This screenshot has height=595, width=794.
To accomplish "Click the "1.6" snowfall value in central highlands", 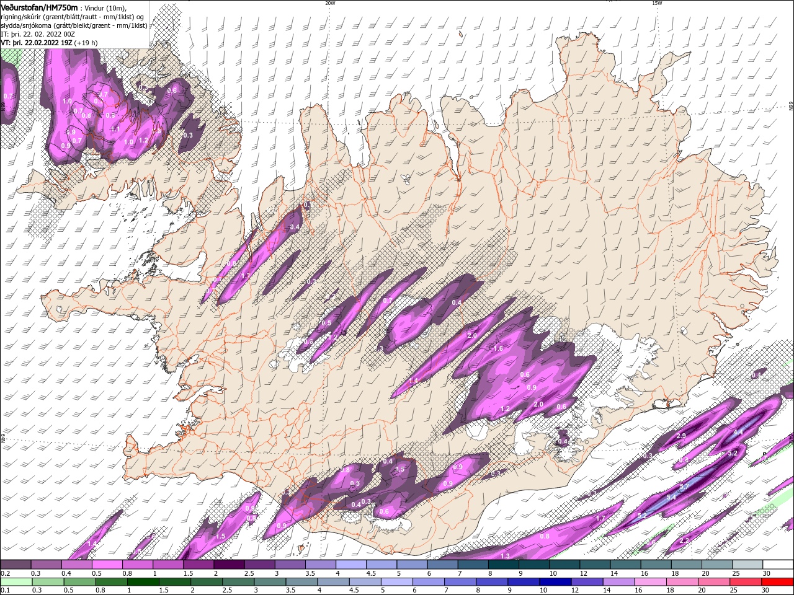I will tap(497, 349).
